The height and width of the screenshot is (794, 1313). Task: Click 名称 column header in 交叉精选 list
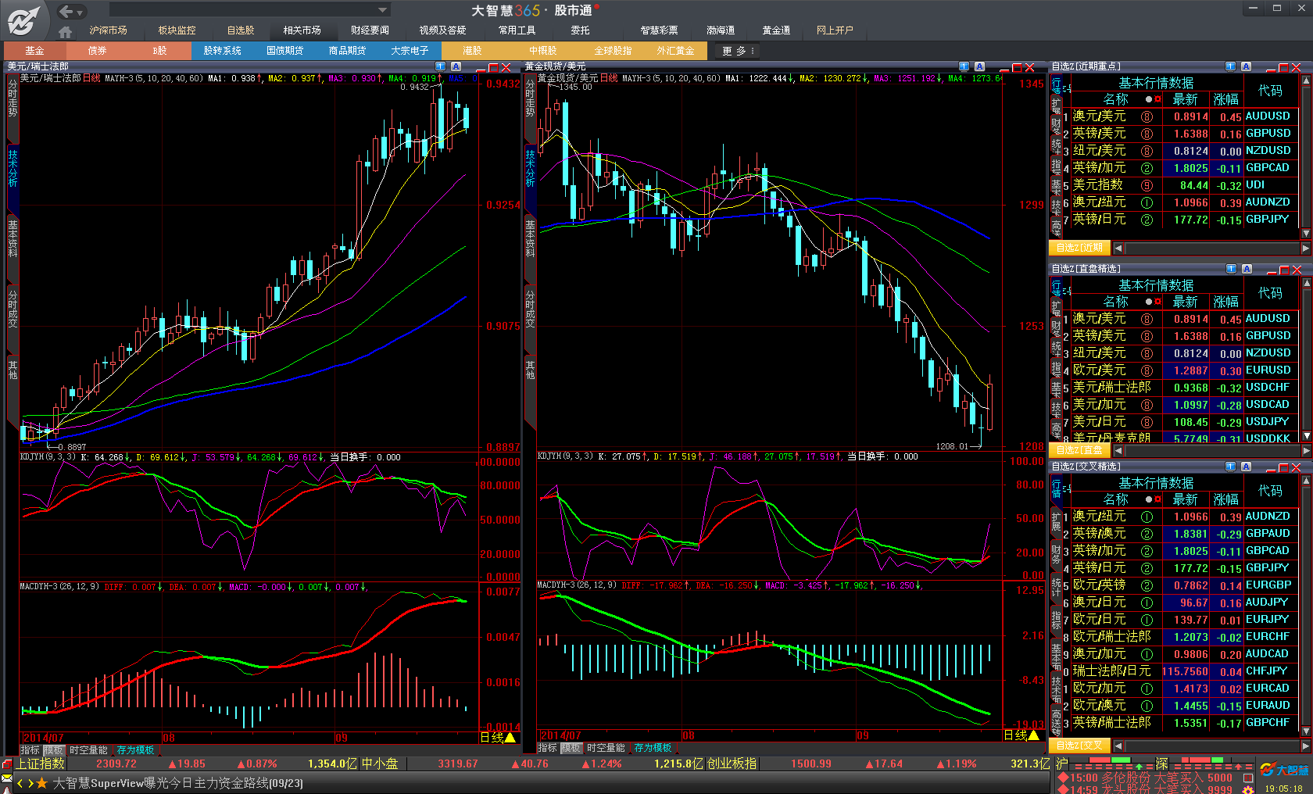click(1115, 499)
